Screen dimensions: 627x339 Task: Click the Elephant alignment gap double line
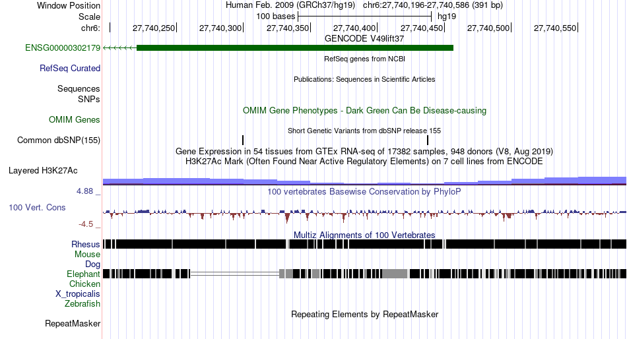click(x=235, y=274)
